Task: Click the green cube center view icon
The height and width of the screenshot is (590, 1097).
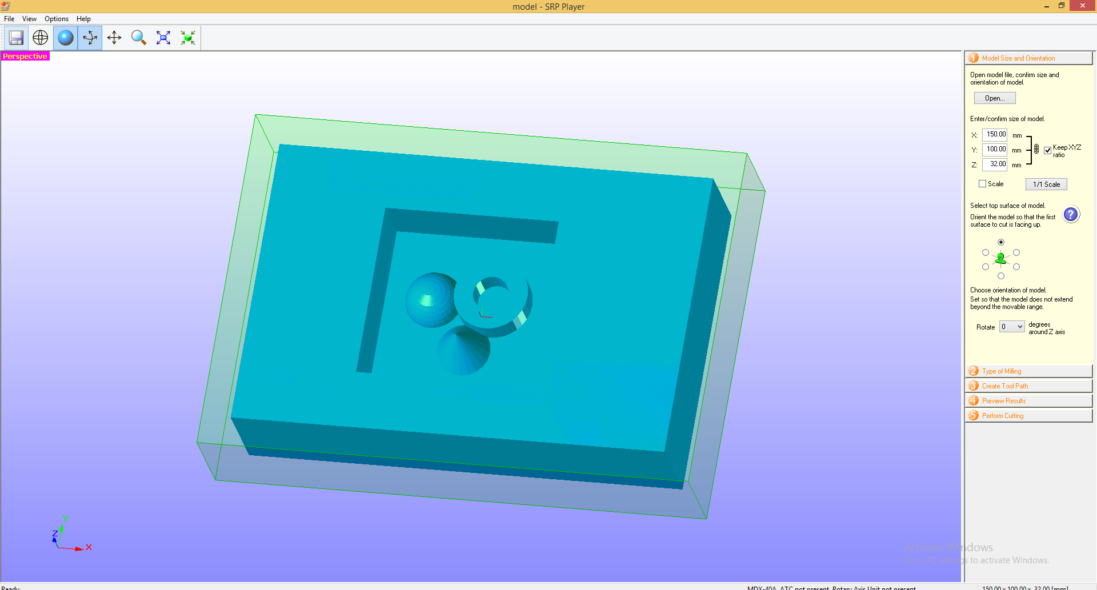Action: click(x=188, y=38)
